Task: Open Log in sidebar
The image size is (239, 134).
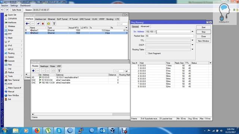Action: coord(9,68)
